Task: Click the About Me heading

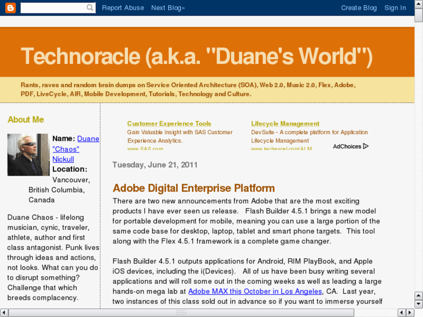Action: pyautogui.click(x=26, y=119)
